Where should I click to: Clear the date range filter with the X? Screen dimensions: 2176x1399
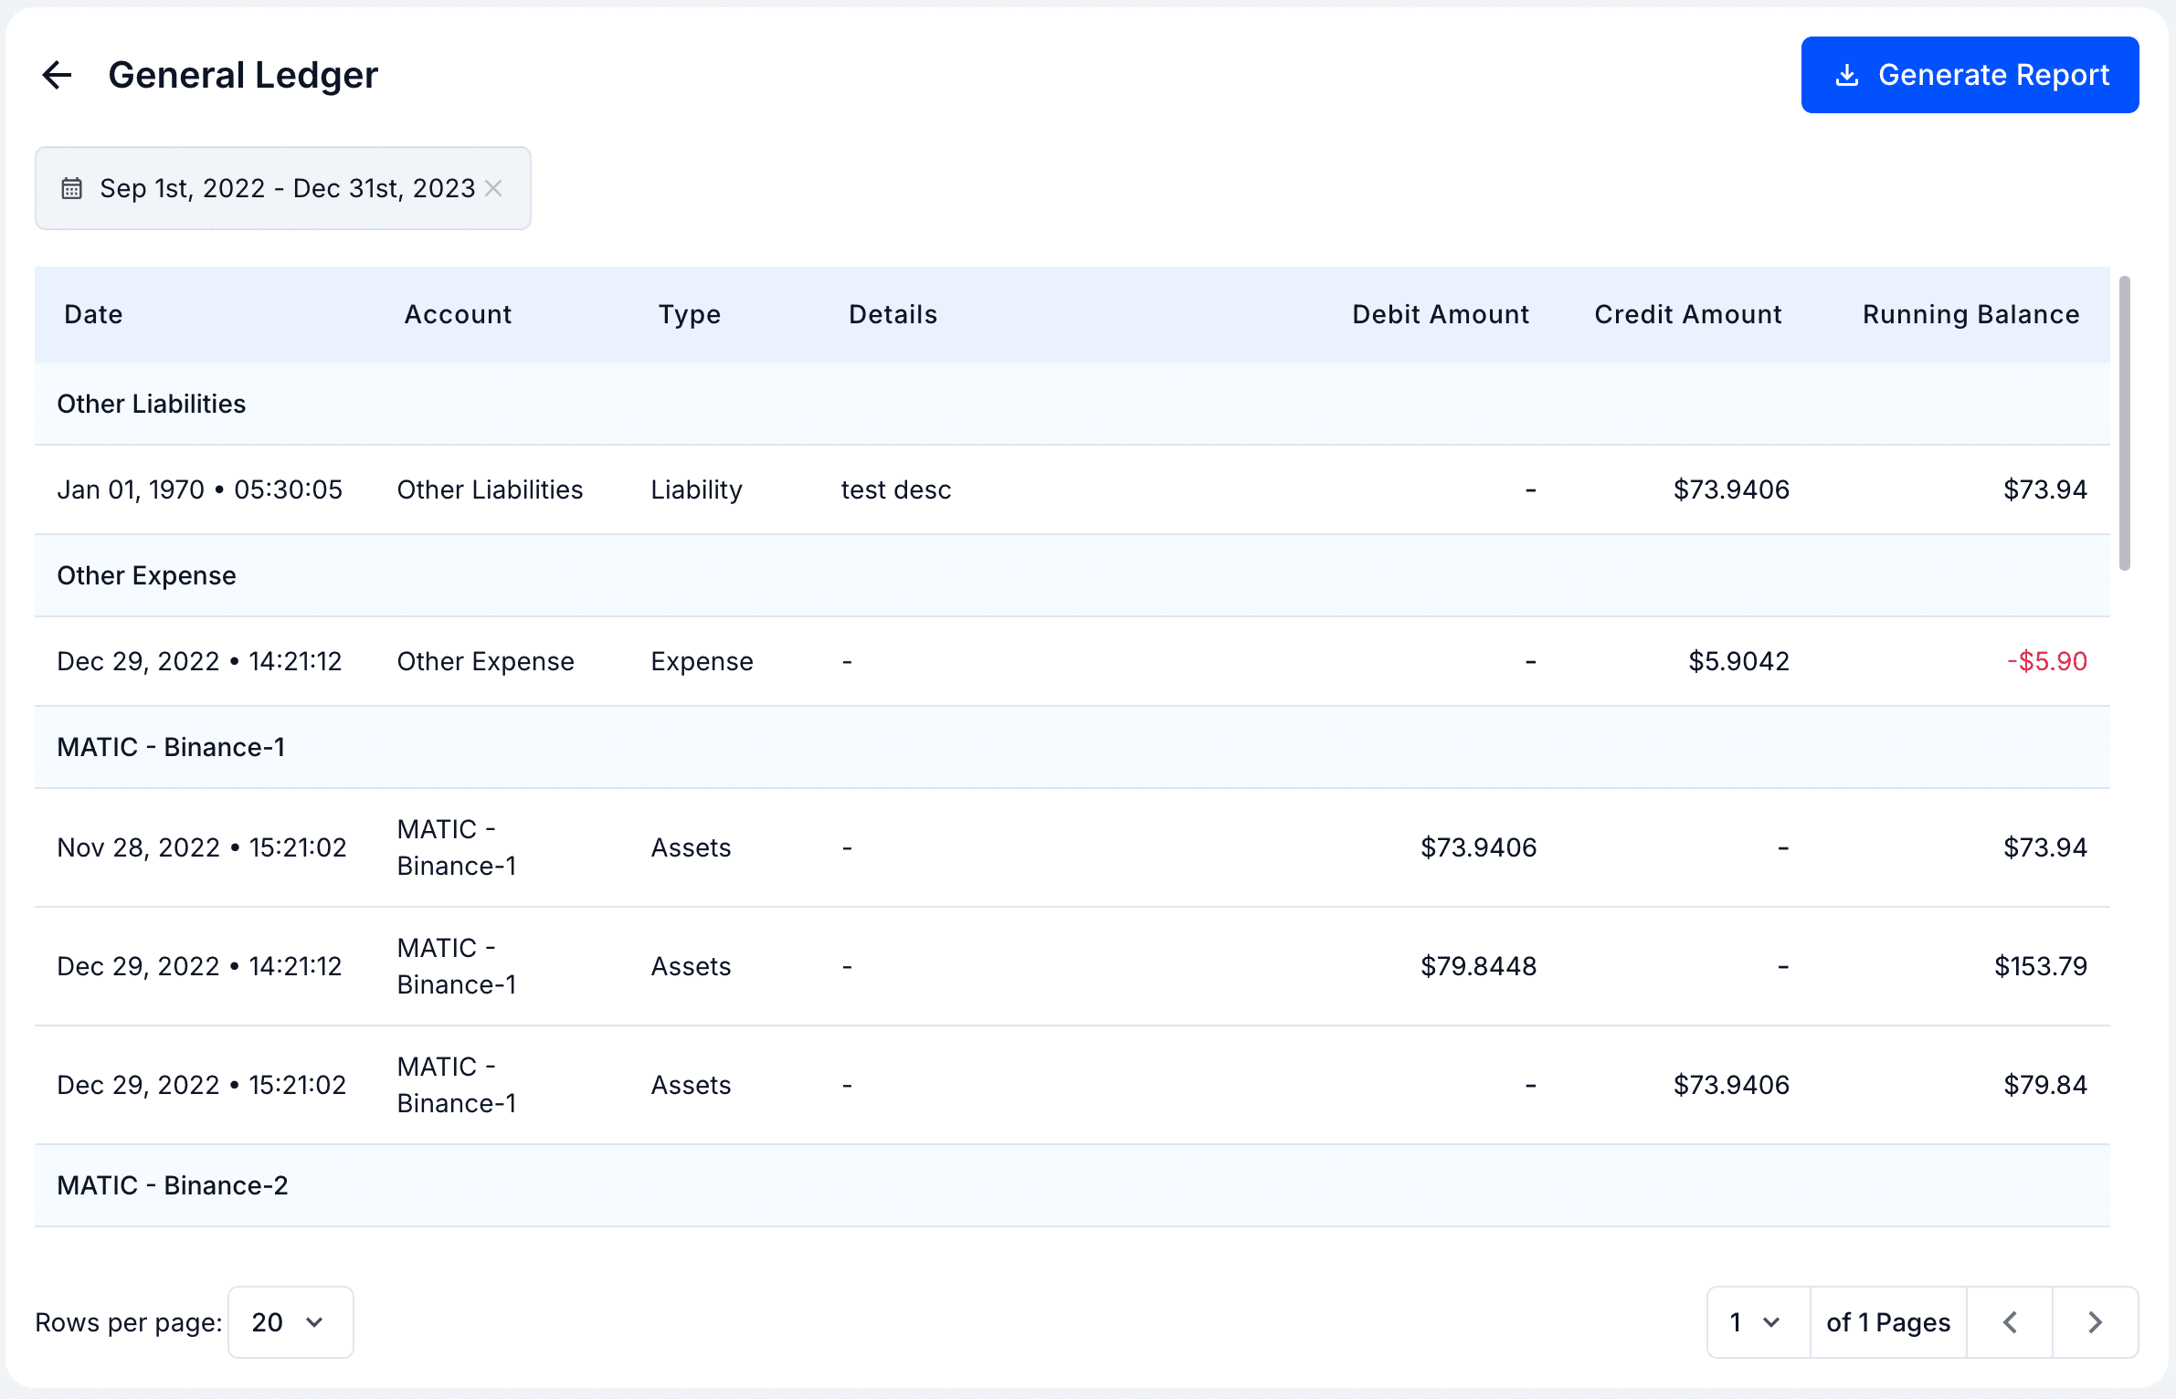tap(495, 188)
